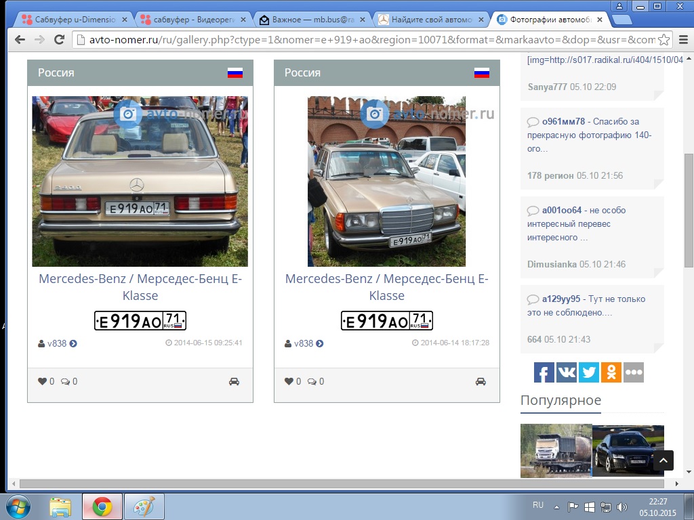
Task: Open left Mercedes-Benz E-Klasse title link
Action: point(140,287)
